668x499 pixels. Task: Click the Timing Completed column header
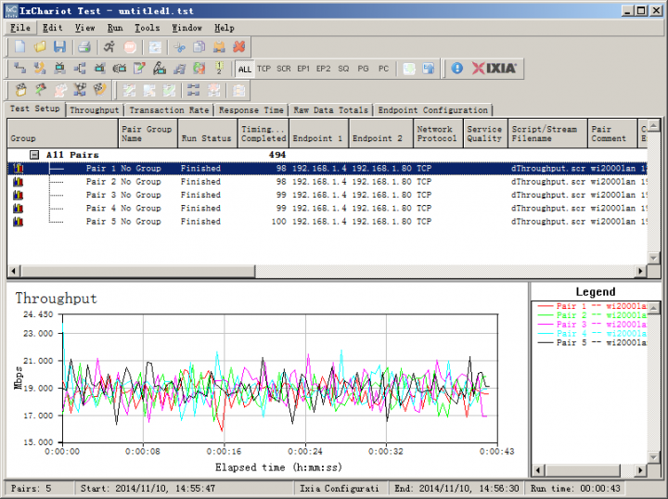[263, 134]
